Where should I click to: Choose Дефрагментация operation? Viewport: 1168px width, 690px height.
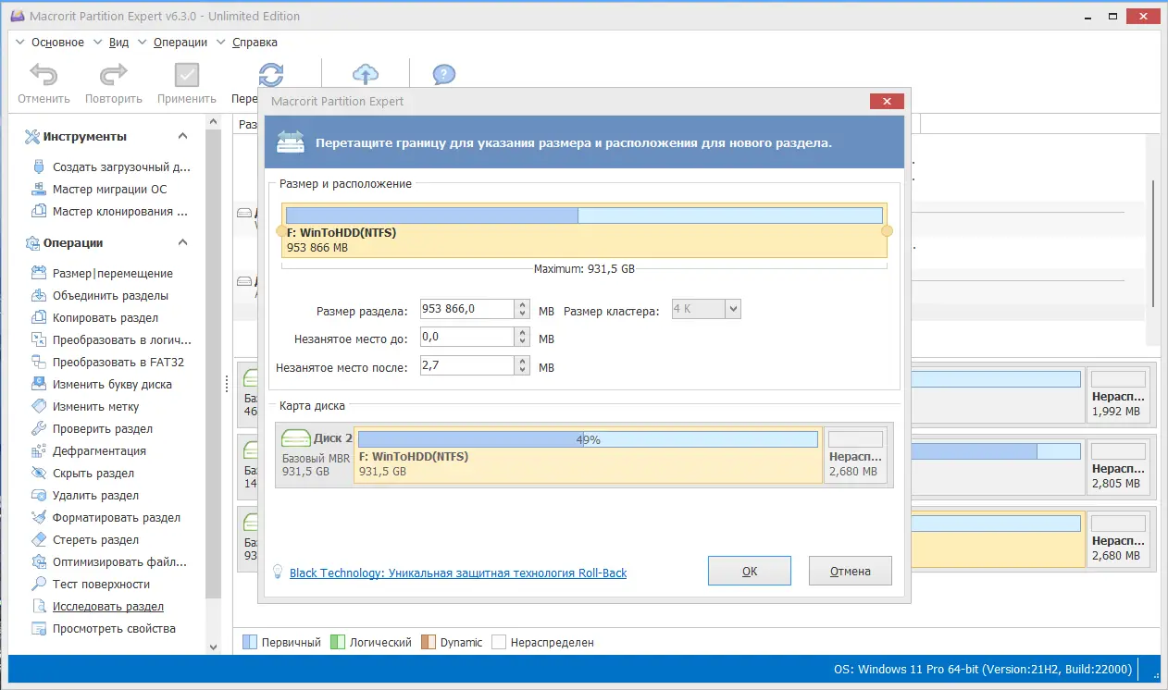88,451
